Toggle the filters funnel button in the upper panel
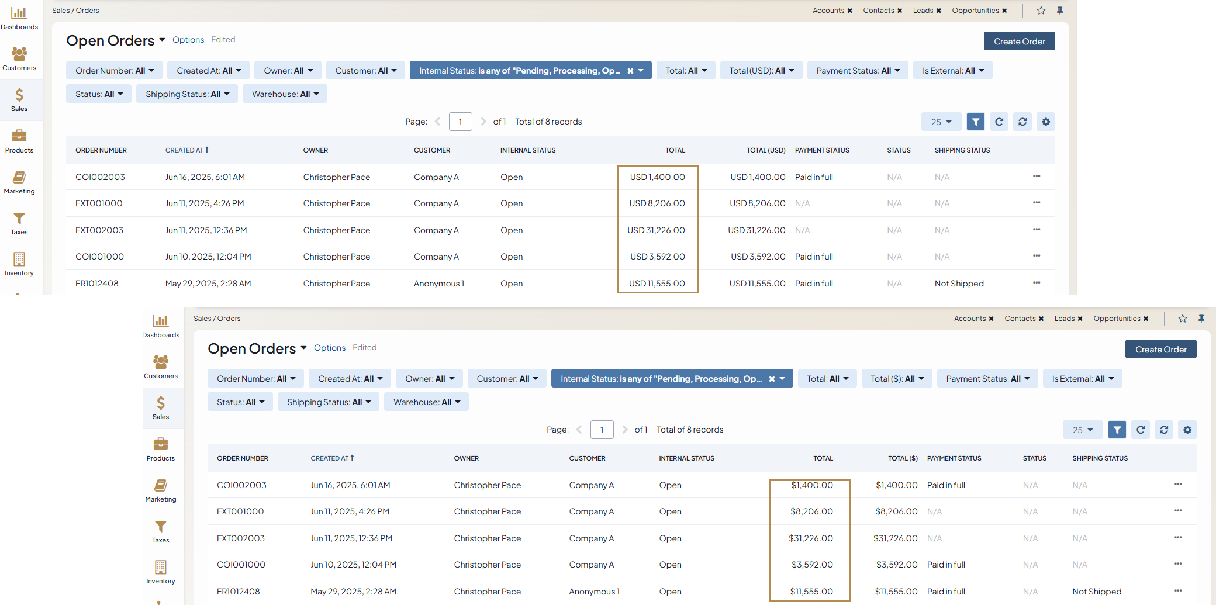 975,122
